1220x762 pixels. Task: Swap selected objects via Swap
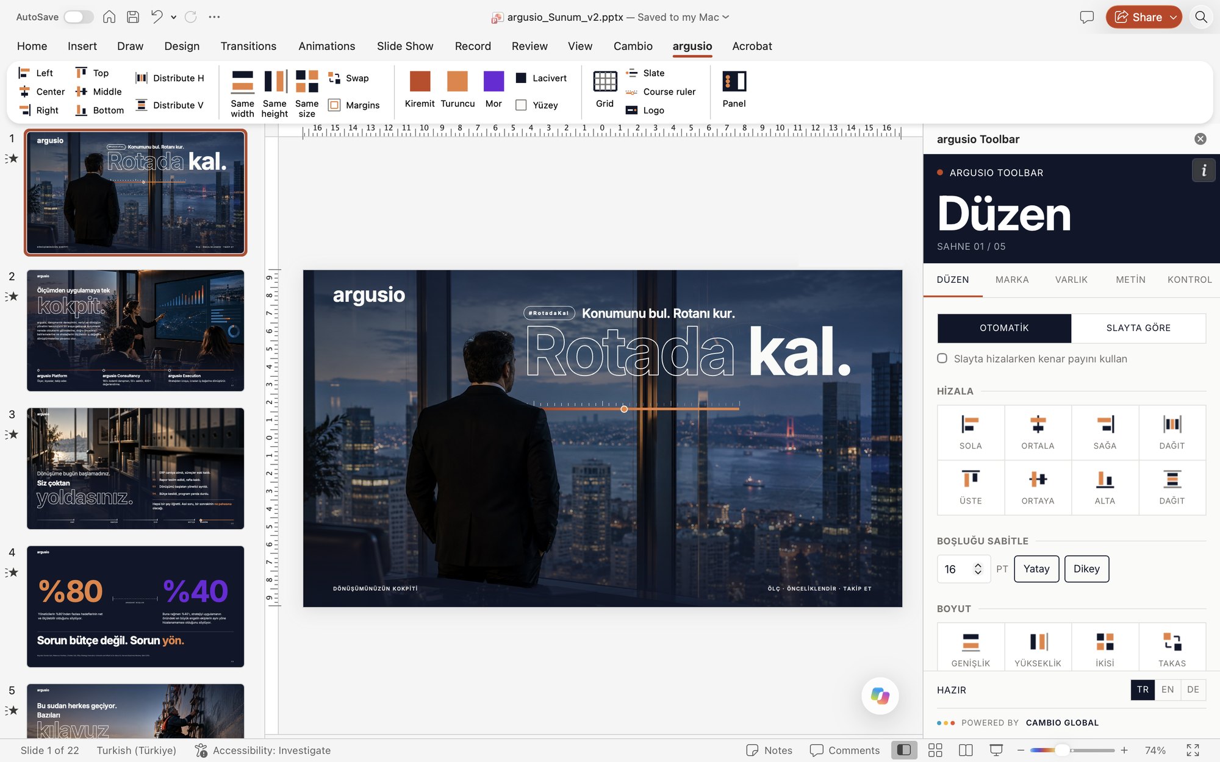pyautogui.click(x=348, y=78)
